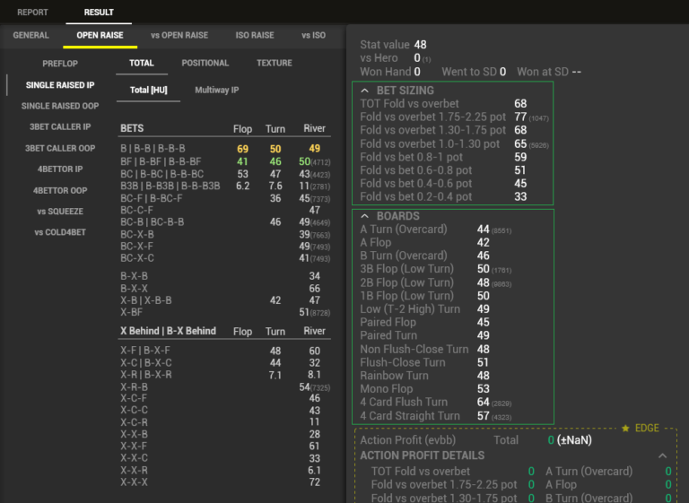Image resolution: width=689 pixels, height=503 pixels.
Task: Select PREFLOP in the left sidebar
Action: [x=60, y=64]
